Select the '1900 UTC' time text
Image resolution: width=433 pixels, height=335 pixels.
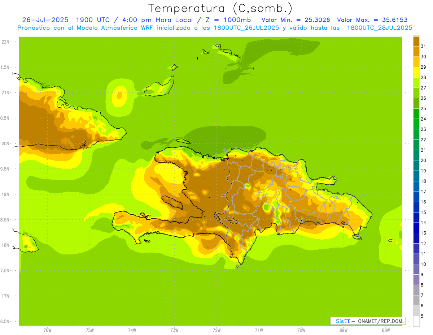click(x=94, y=20)
